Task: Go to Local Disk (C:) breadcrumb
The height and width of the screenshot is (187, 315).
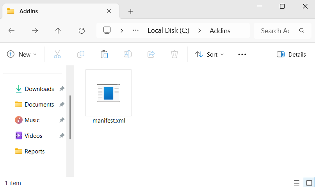Action: click(x=168, y=30)
